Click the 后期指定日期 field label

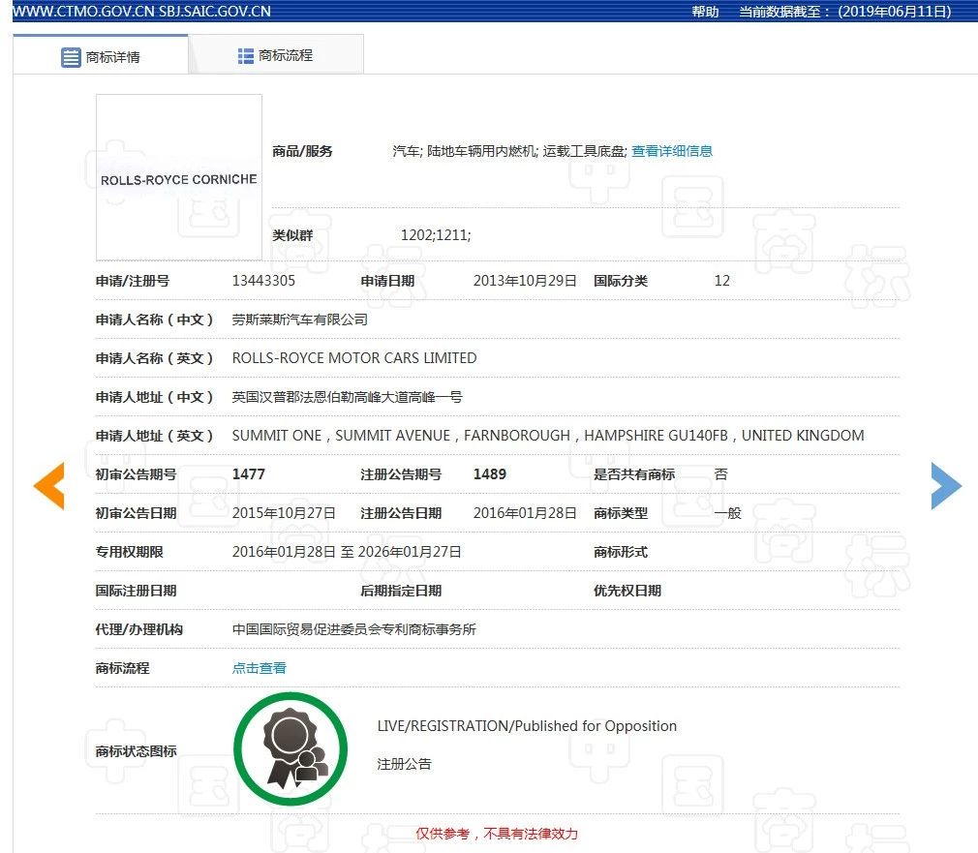coord(401,591)
